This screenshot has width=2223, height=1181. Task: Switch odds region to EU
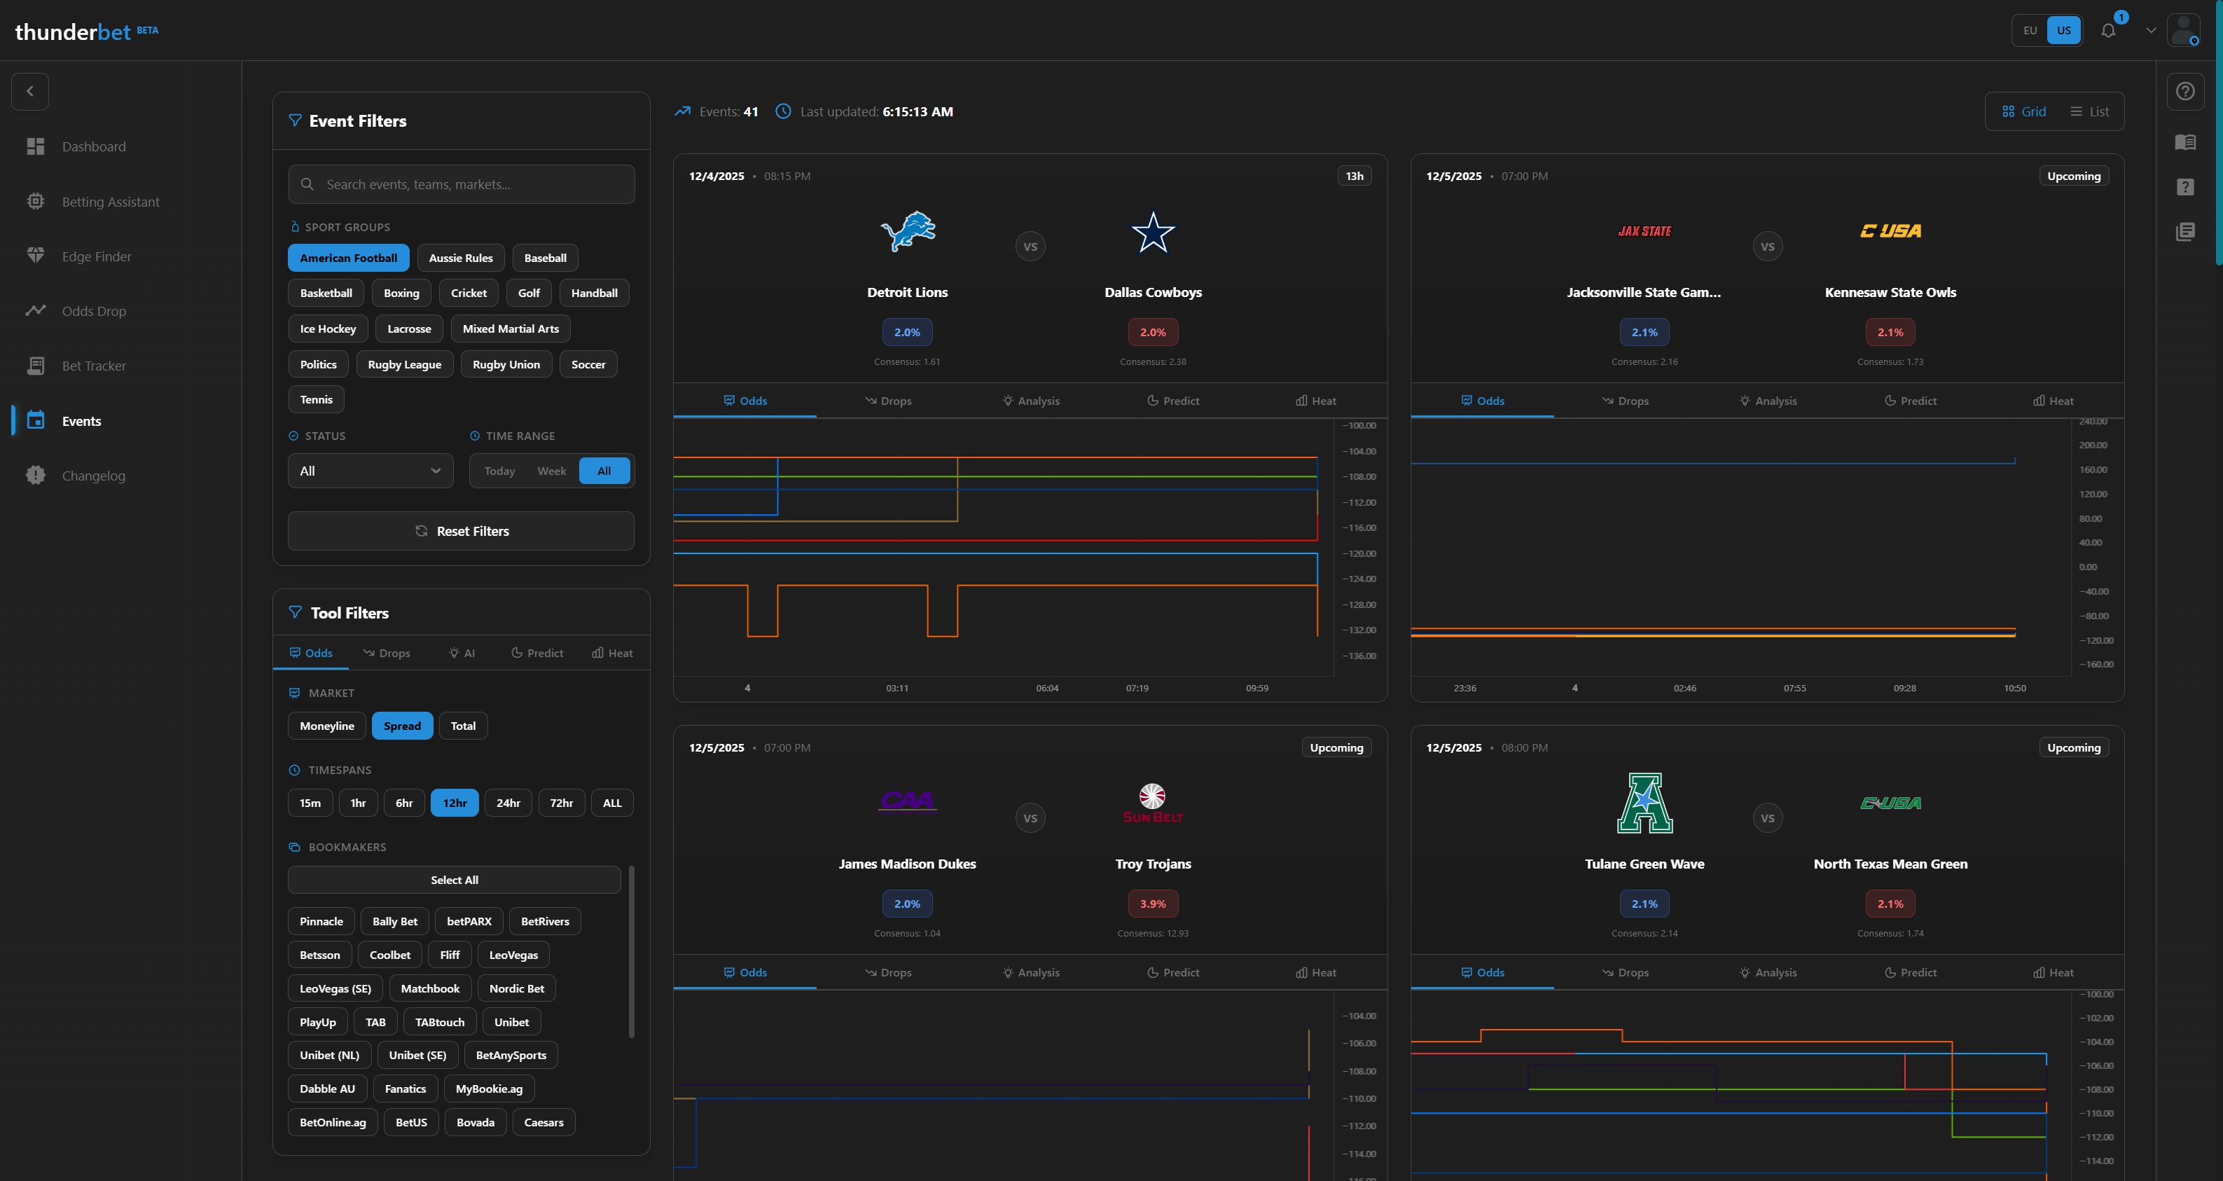[x=2030, y=30]
